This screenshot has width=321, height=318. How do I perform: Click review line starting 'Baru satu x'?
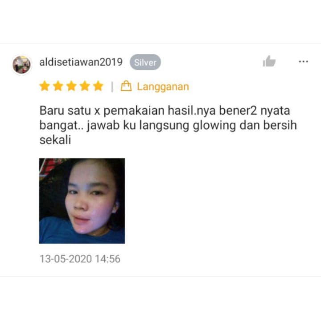pos(165,110)
